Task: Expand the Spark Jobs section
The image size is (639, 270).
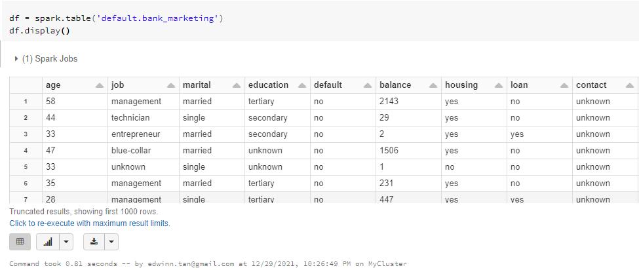Action: click(16, 59)
